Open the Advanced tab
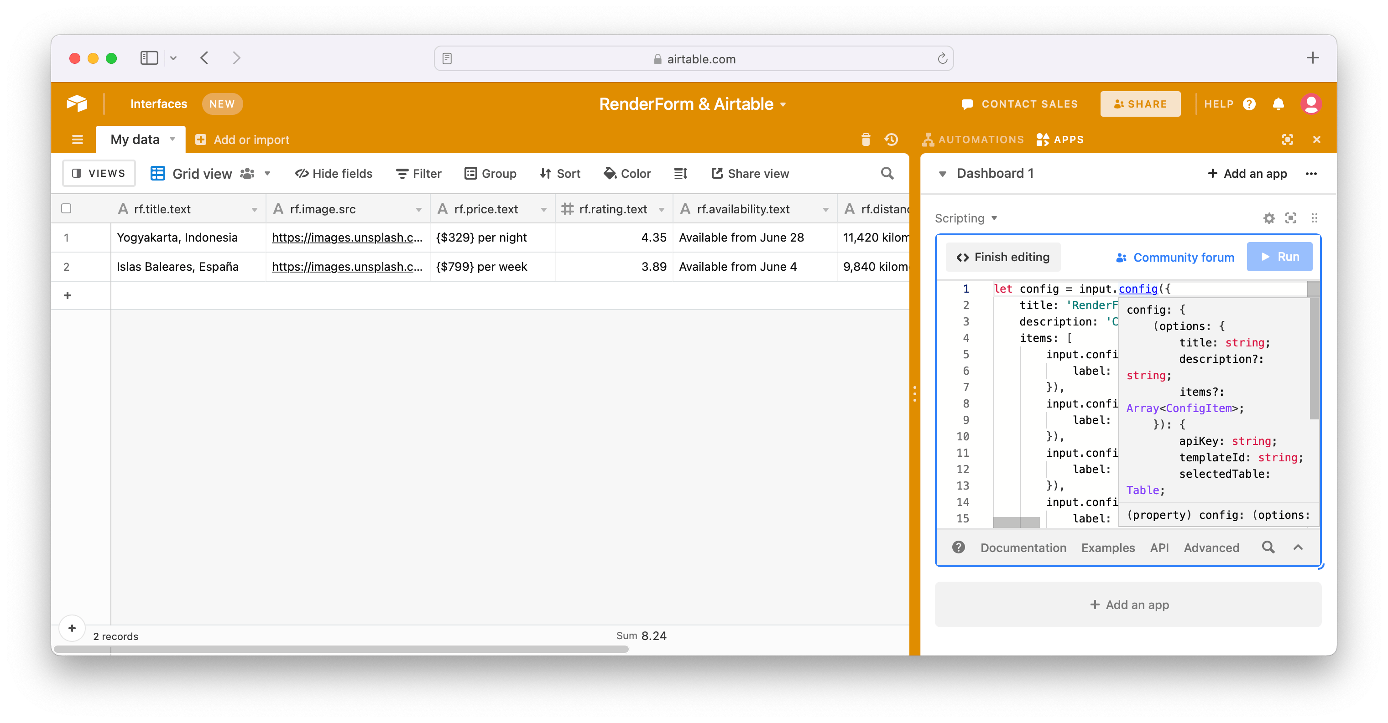Screen dimensions: 1388x723 1211,547
